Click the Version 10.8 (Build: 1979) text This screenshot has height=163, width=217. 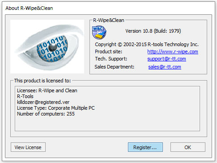(153, 31)
